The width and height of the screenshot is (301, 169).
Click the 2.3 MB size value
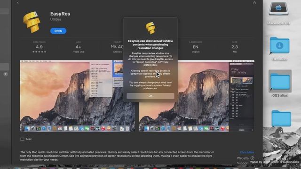click(235, 47)
